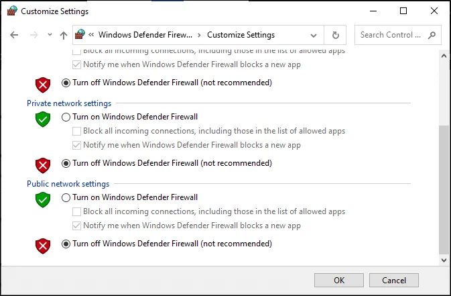Image resolution: width=451 pixels, height=296 pixels.
Task: Click the search magnifier icon
Action: point(432,35)
